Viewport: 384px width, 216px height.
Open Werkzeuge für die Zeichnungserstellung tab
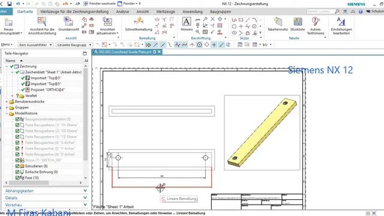click(74, 11)
